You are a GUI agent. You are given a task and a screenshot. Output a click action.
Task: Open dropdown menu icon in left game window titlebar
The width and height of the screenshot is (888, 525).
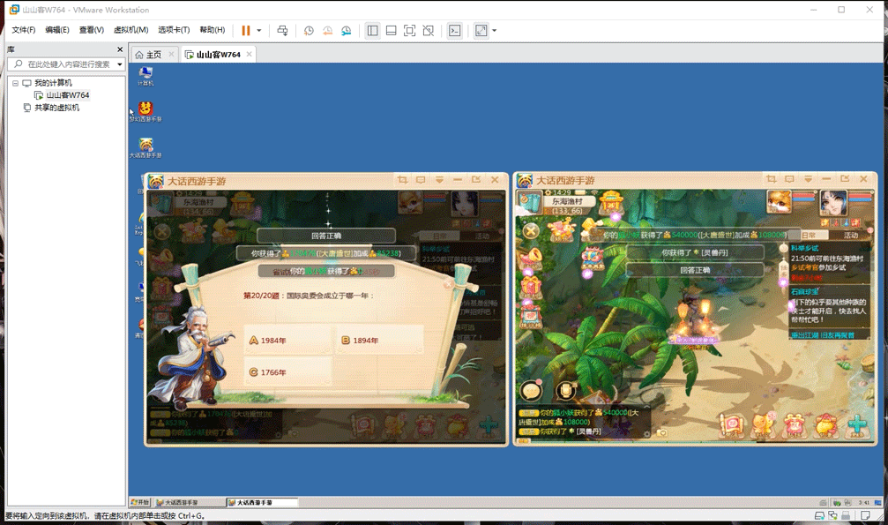[x=439, y=180]
